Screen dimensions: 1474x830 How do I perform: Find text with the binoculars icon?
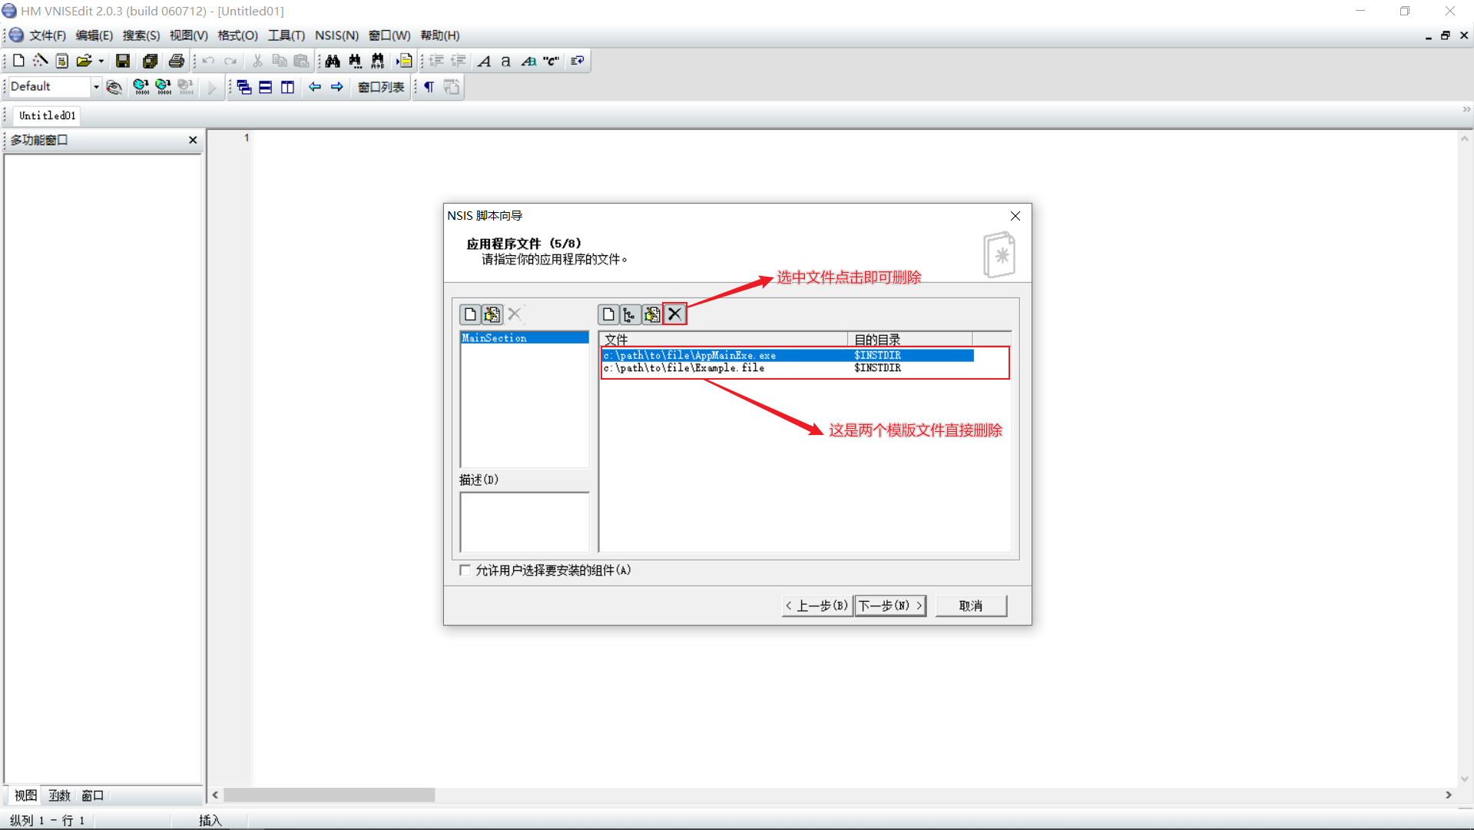click(333, 61)
